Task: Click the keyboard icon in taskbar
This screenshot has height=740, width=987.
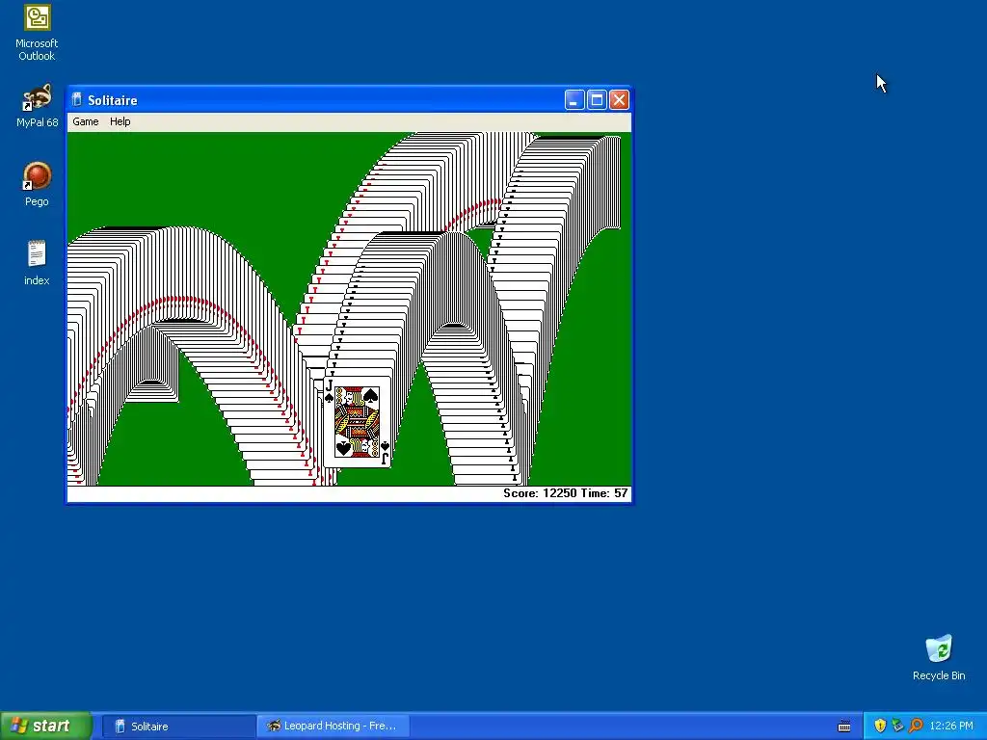Action: pos(844,727)
